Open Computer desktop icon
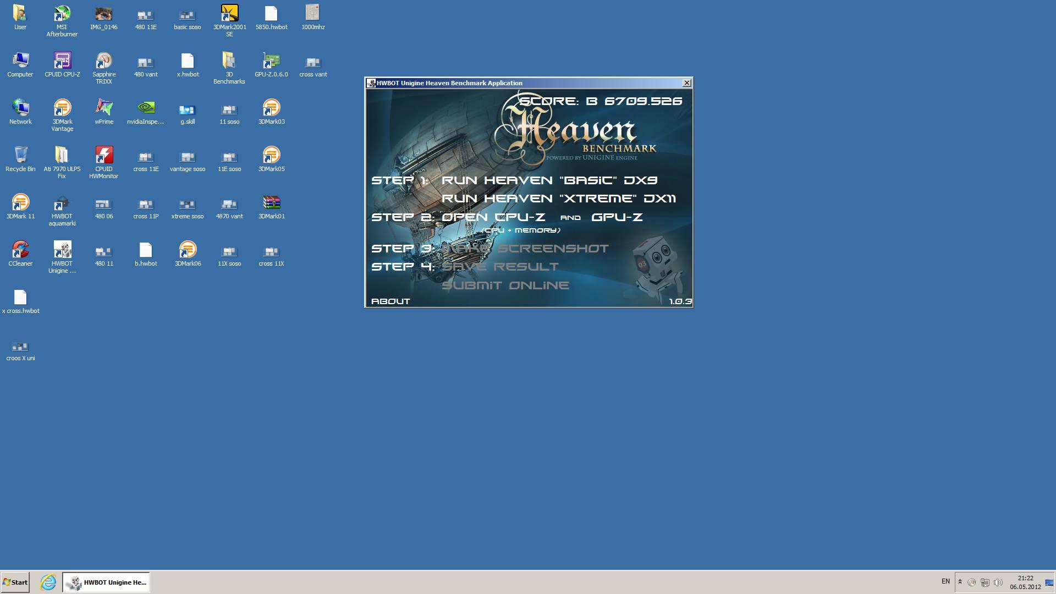This screenshot has width=1056, height=594. pos(20,65)
